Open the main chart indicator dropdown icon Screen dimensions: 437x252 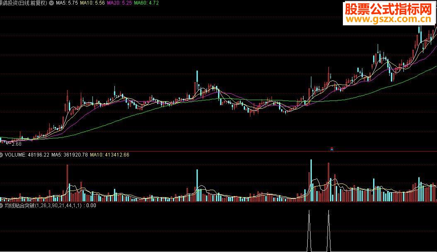tap(51, 3)
